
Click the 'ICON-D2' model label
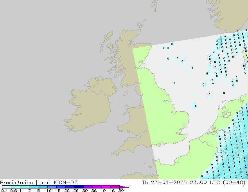click(x=65, y=183)
